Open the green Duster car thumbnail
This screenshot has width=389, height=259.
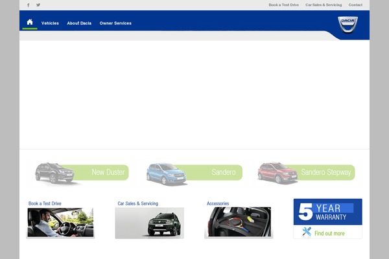[x=150, y=223]
